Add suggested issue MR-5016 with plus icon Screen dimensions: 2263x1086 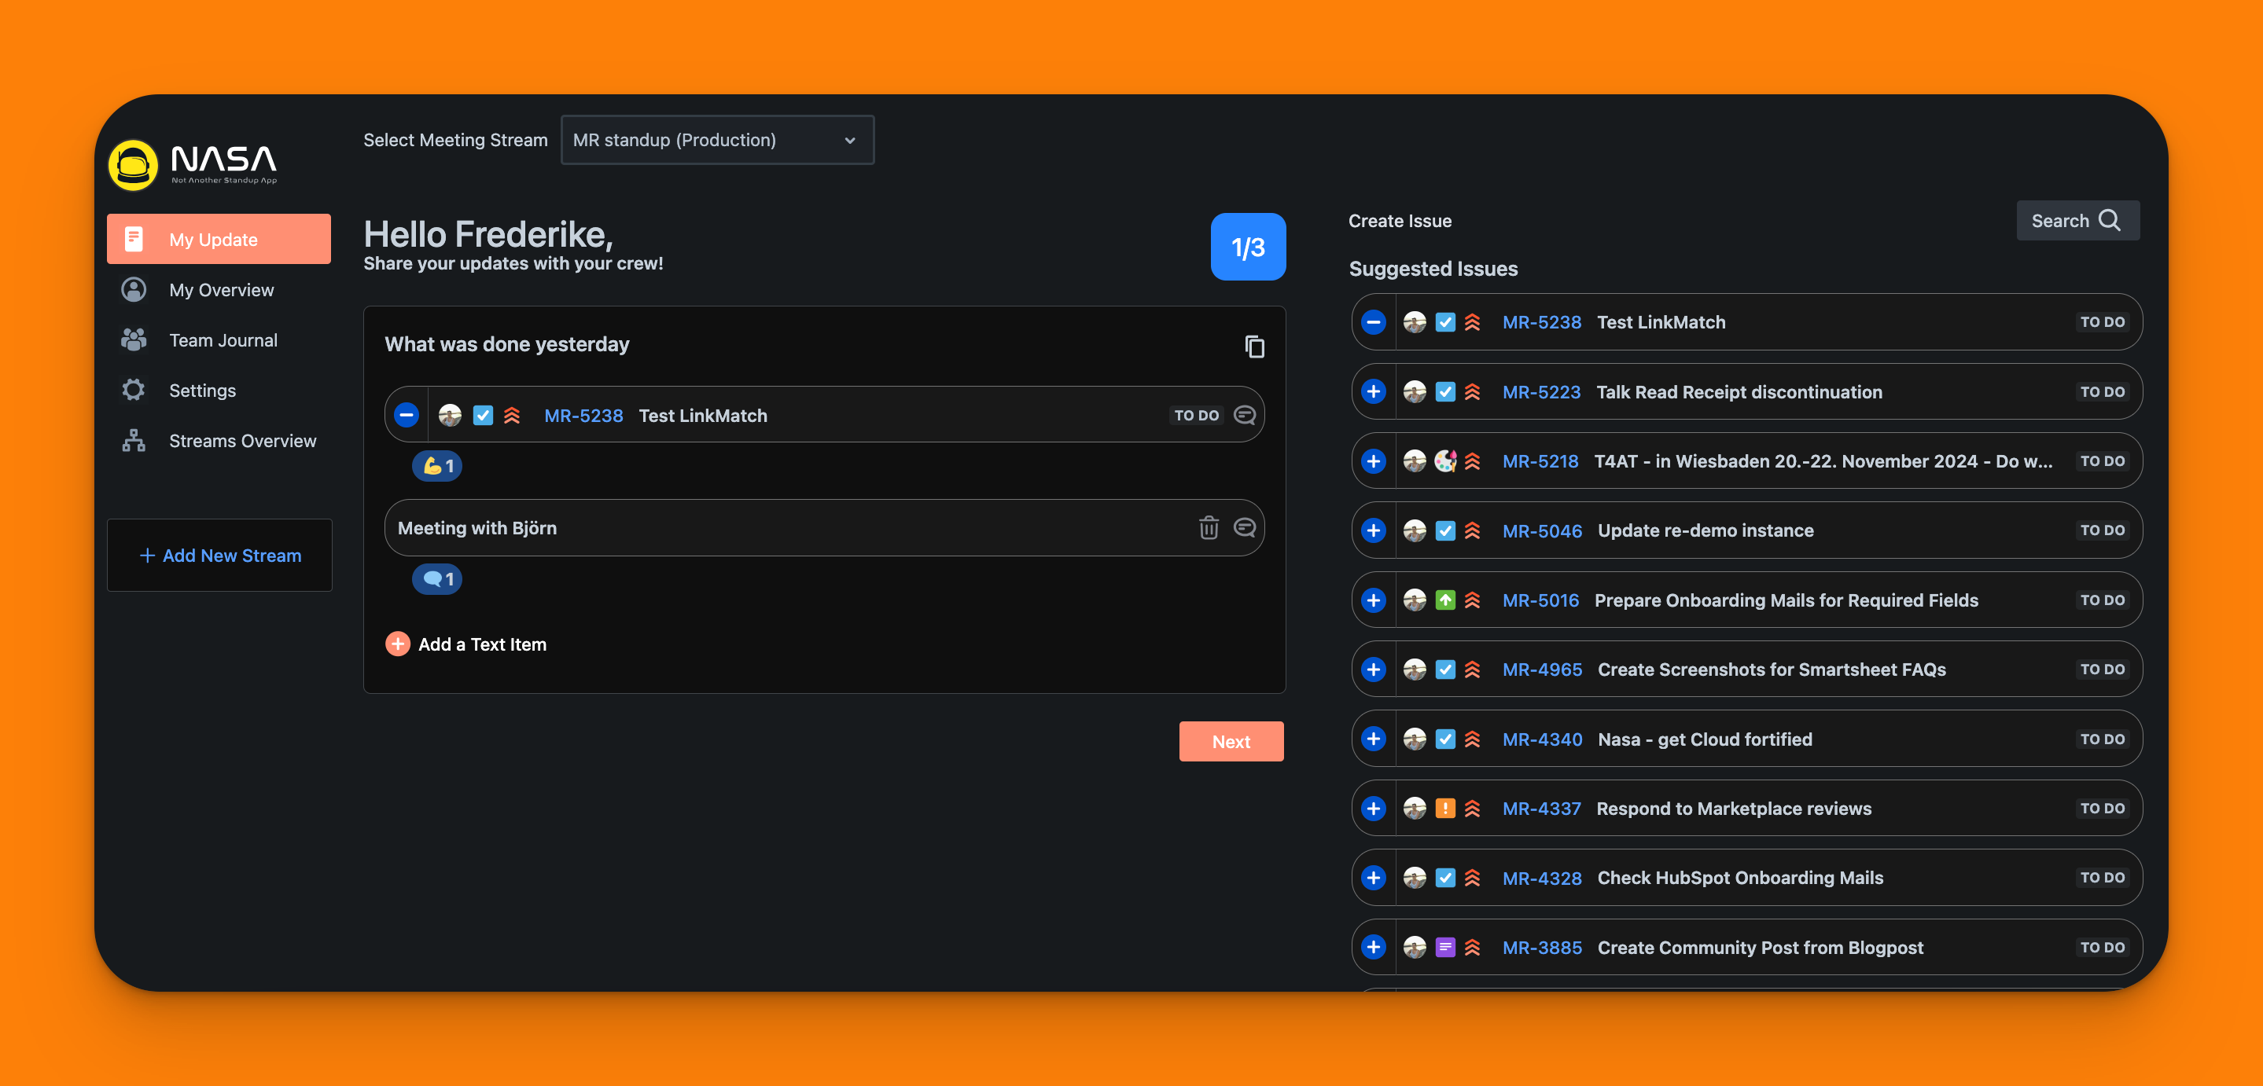1373,600
